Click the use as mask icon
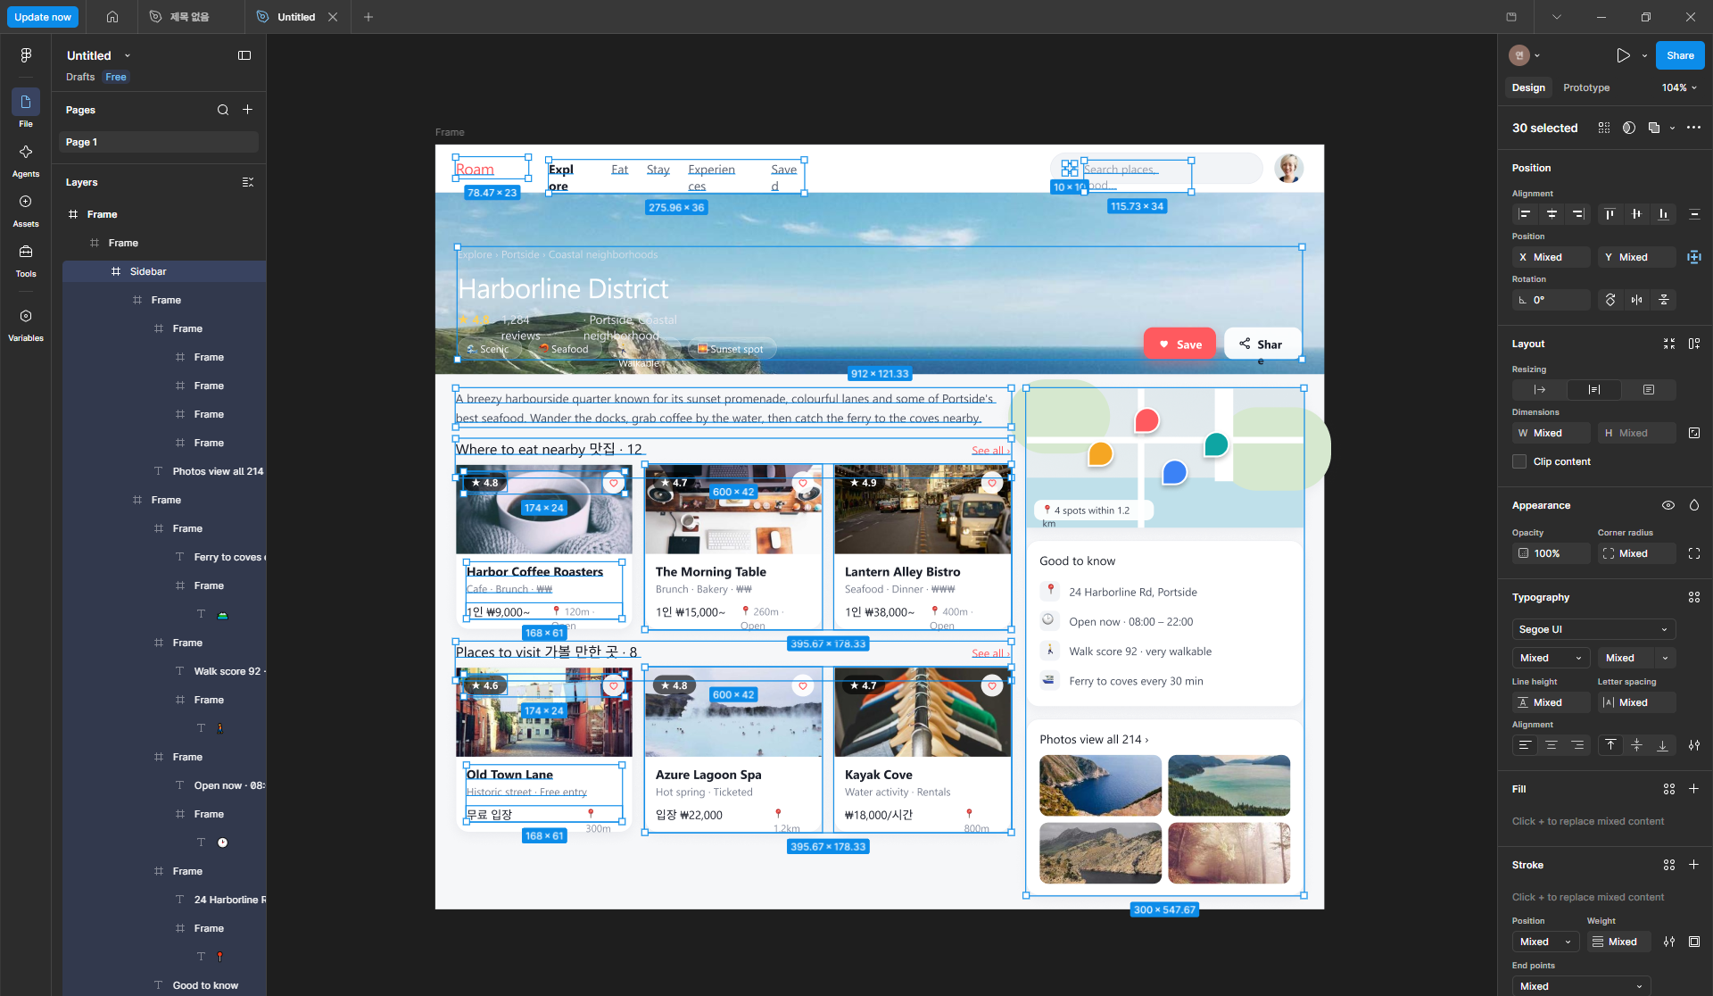 [x=1629, y=128]
